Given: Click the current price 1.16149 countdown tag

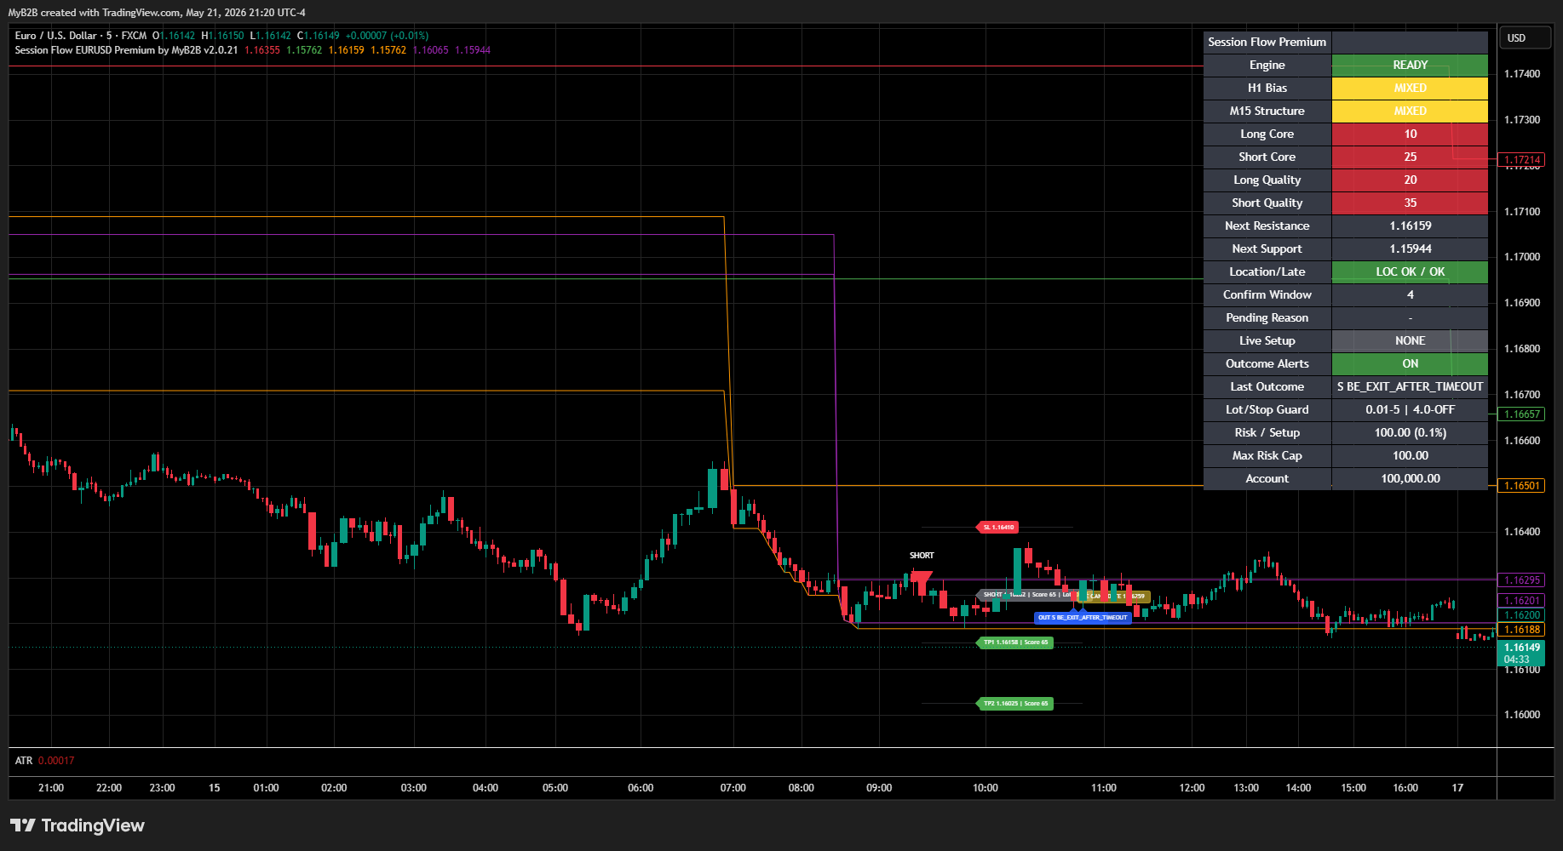Looking at the screenshot, I should pyautogui.click(x=1521, y=654).
